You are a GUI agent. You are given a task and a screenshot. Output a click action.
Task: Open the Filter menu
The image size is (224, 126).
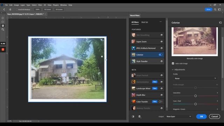point(40,5)
